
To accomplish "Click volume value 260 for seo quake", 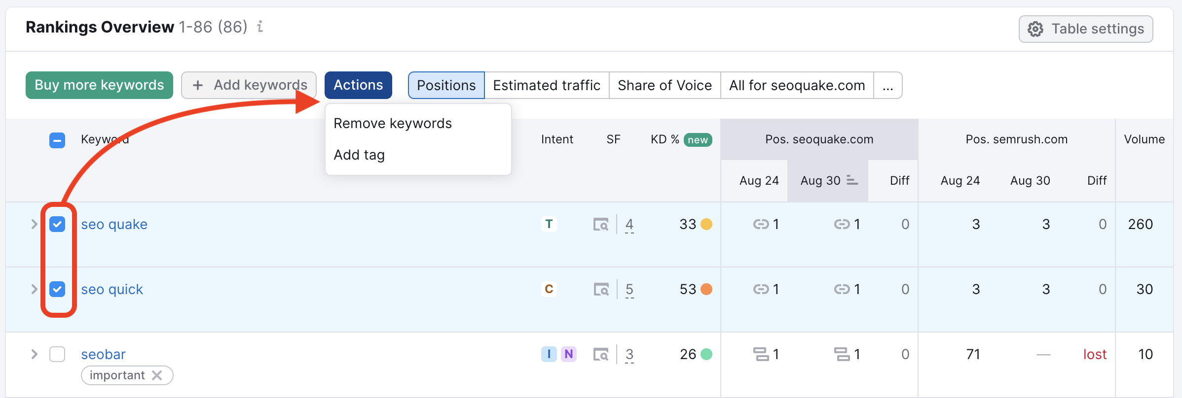I will click(x=1141, y=224).
